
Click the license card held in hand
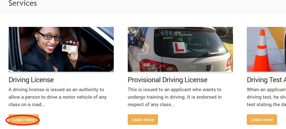pyautogui.click(x=69, y=47)
